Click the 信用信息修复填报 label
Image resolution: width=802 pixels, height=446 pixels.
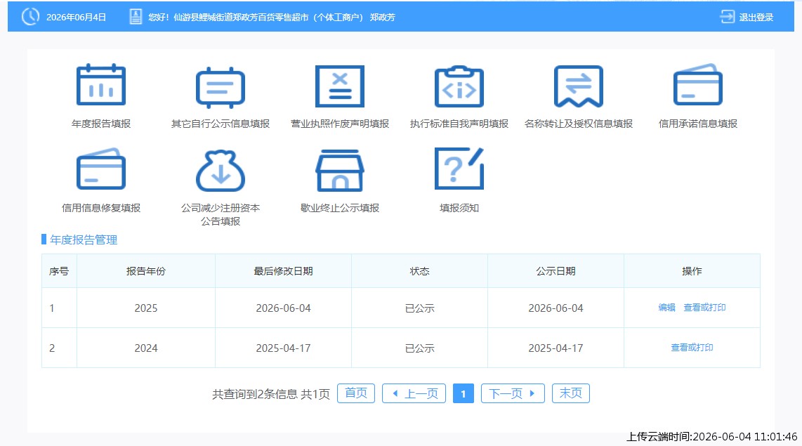point(100,208)
